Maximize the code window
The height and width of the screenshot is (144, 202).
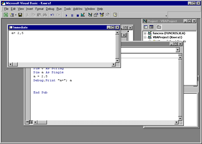175,44
